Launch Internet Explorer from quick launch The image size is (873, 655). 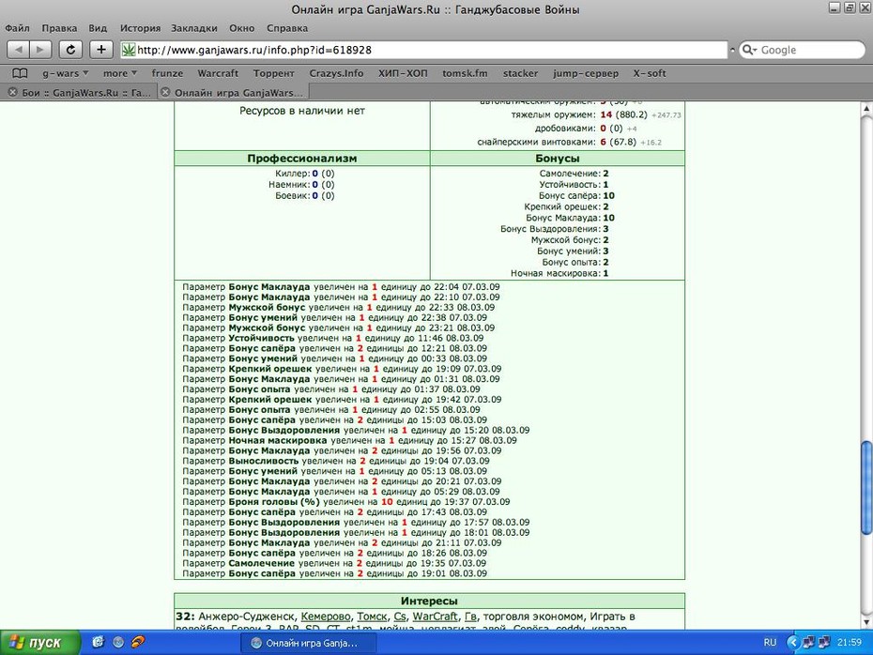pos(98,642)
